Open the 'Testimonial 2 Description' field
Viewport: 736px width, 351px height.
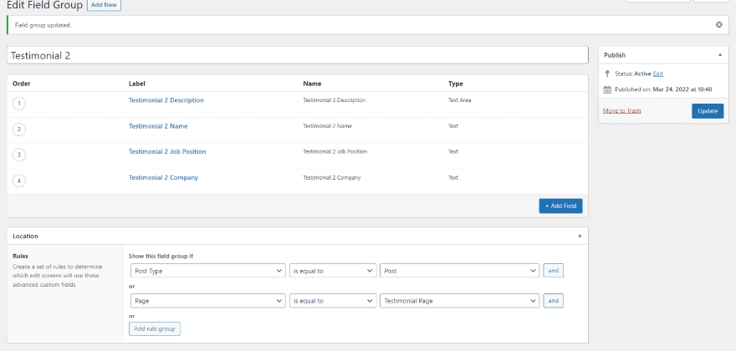click(x=166, y=100)
